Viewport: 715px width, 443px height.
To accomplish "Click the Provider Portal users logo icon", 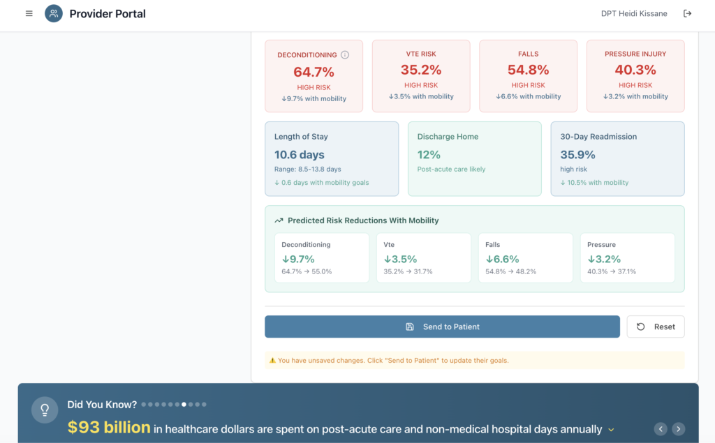I will coord(54,13).
